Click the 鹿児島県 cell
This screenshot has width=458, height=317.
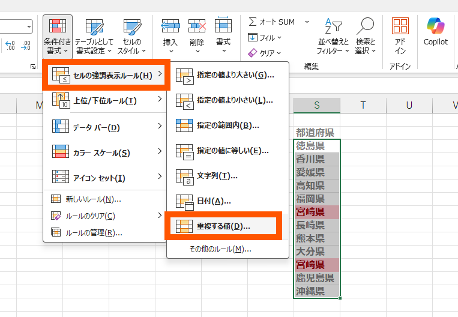pyautogui.click(x=317, y=278)
